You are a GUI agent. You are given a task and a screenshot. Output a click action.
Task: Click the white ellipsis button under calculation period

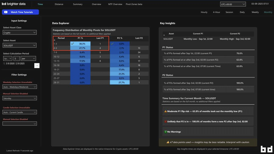[37, 66]
